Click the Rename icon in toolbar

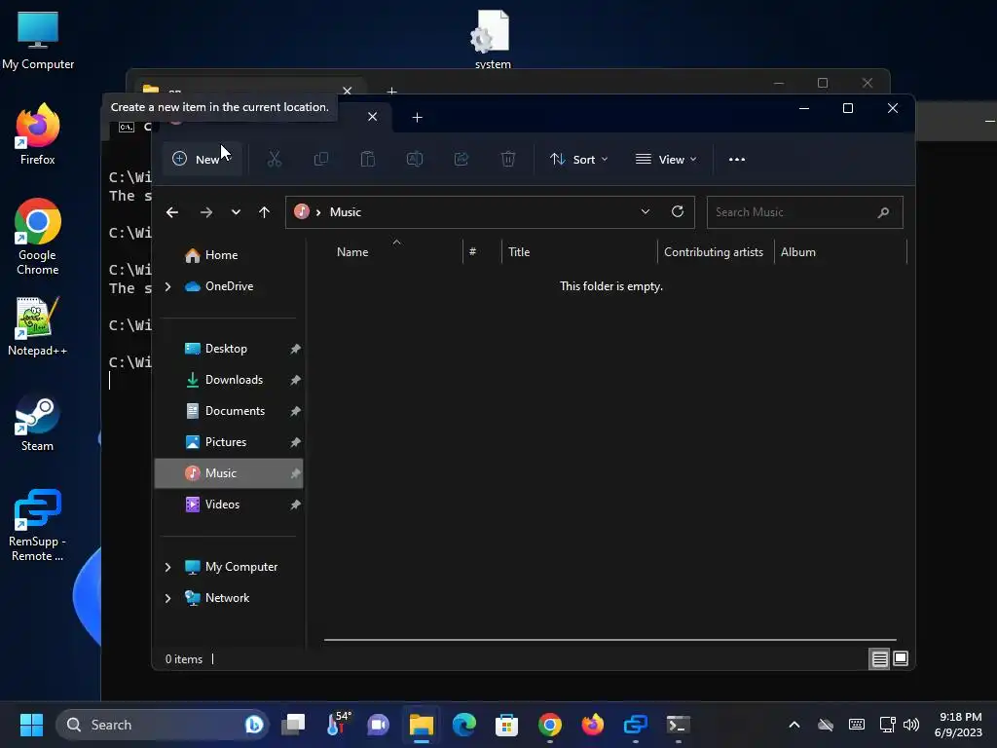coord(415,159)
